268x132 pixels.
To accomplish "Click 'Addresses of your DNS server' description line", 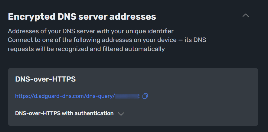I will (x=91, y=31).
